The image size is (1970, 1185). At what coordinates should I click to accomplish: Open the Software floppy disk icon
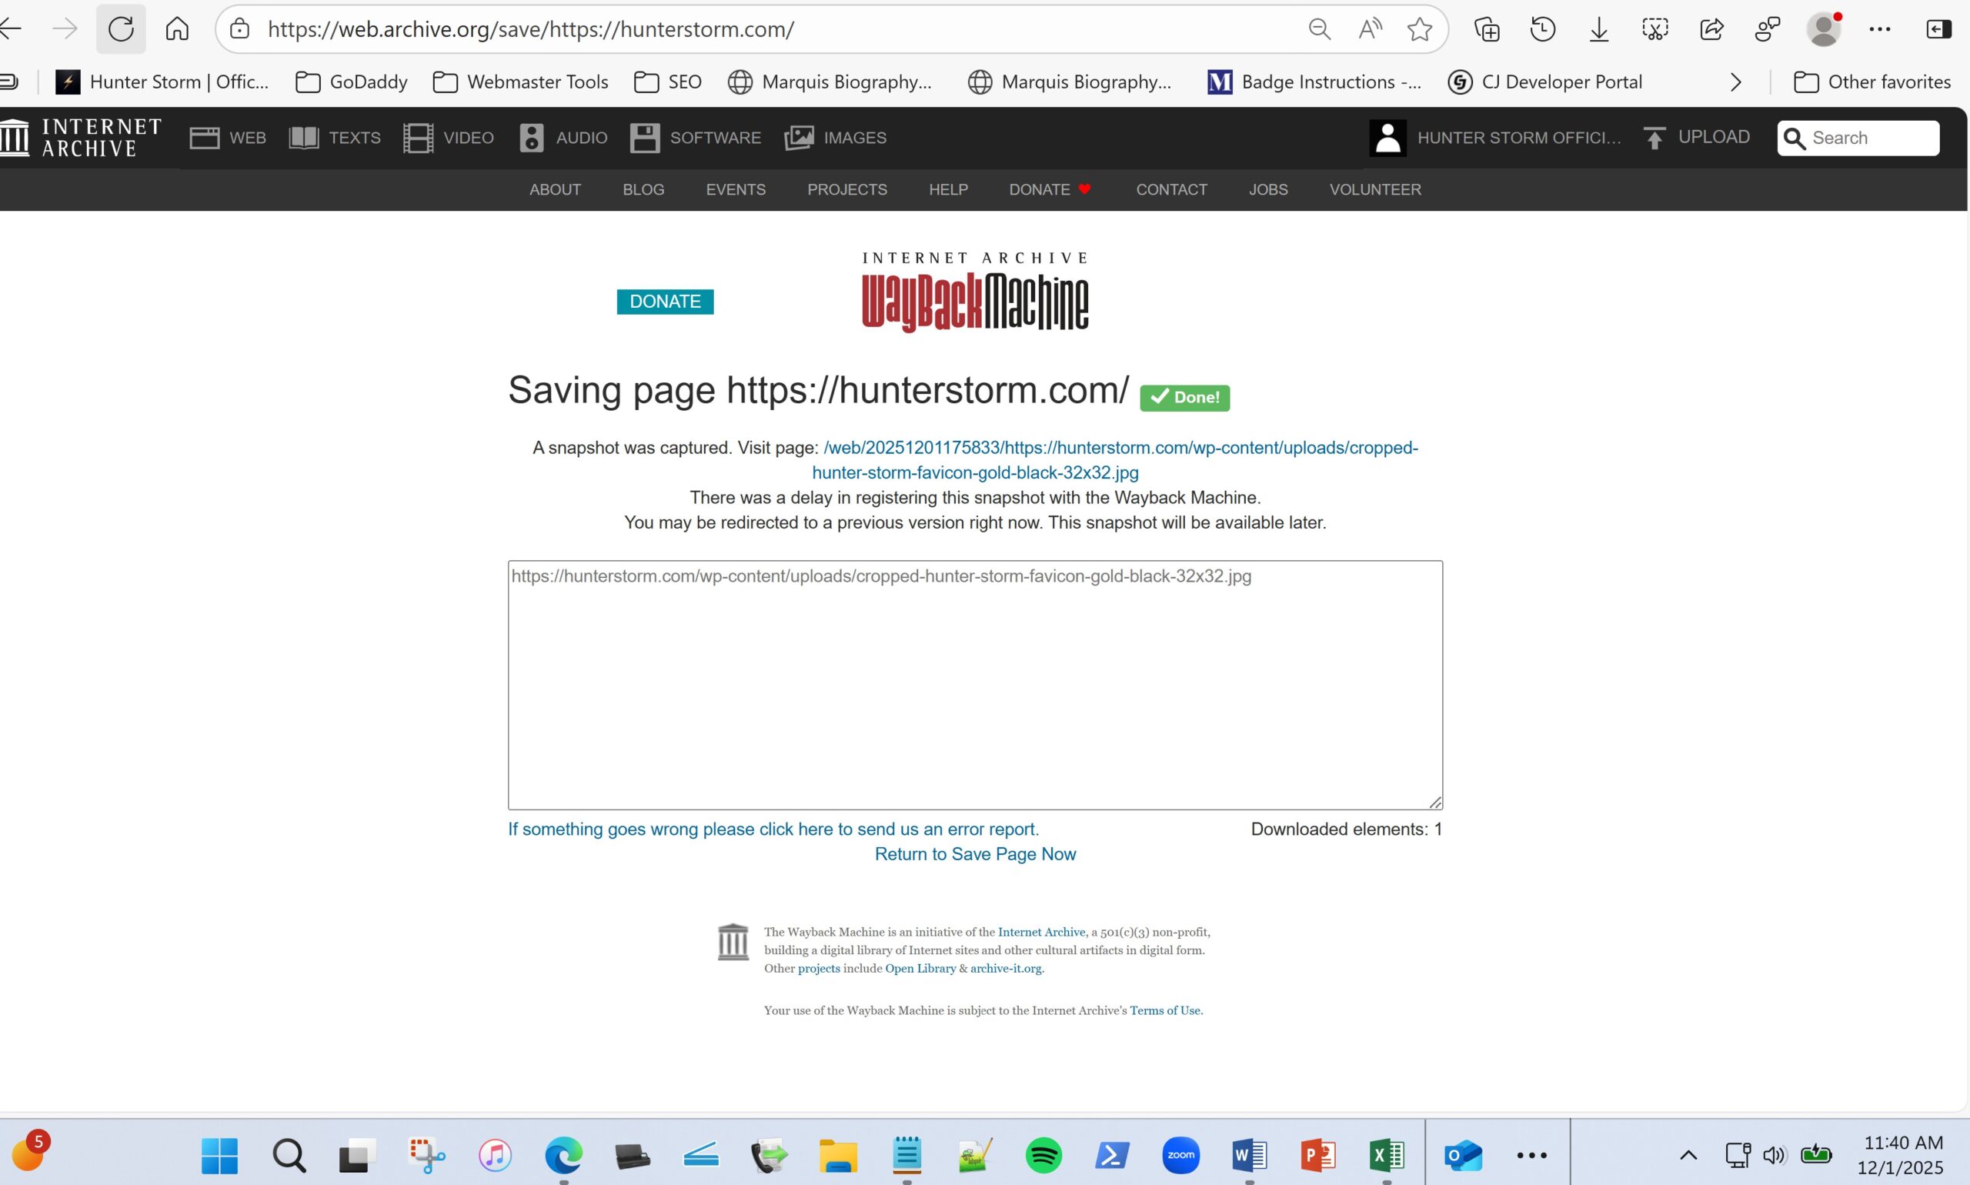[644, 137]
